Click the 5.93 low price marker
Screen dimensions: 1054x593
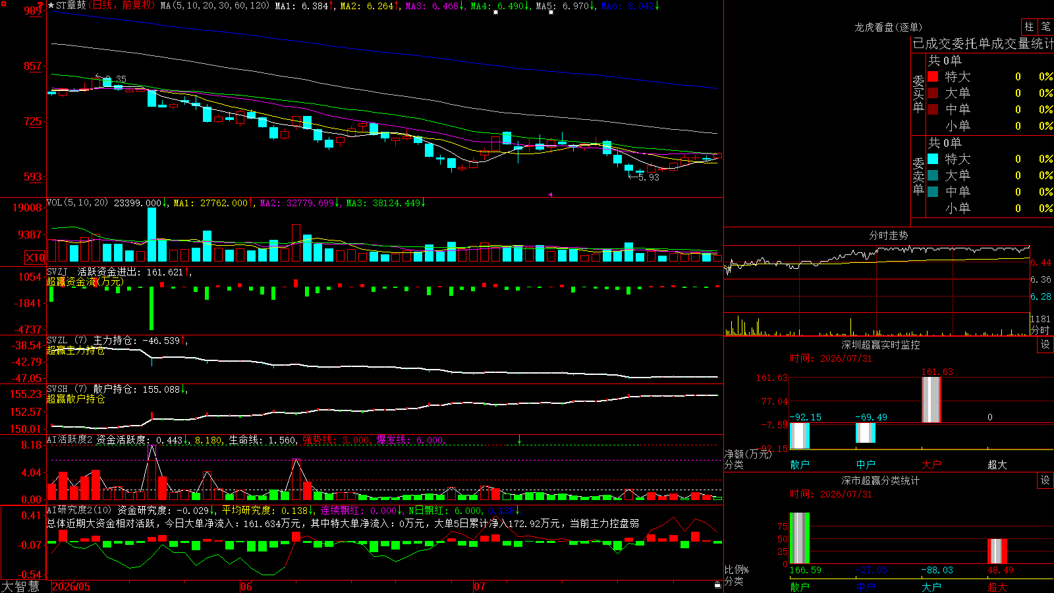click(644, 177)
